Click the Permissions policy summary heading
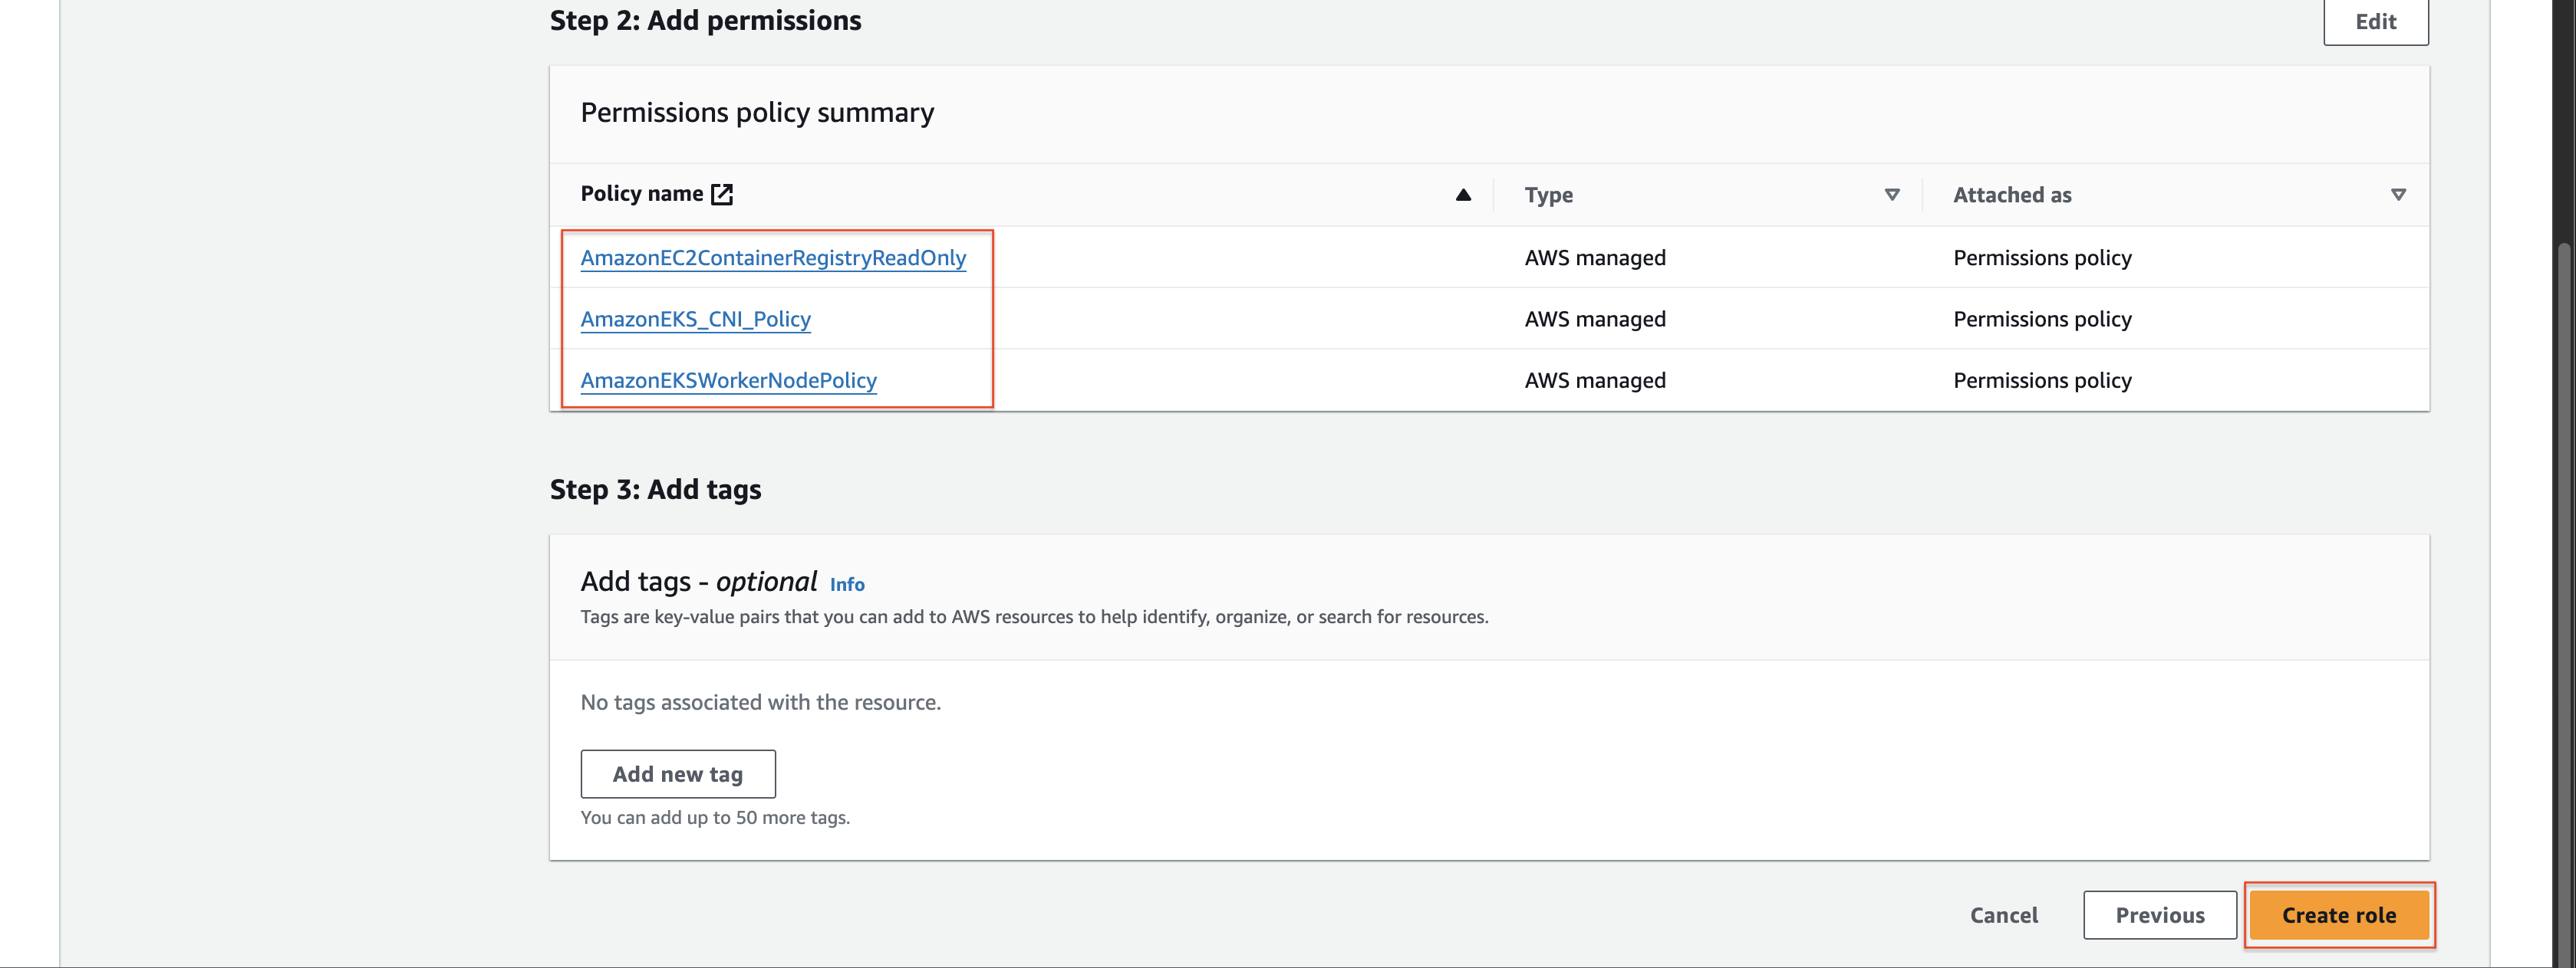The height and width of the screenshot is (968, 2576). pos(757,113)
